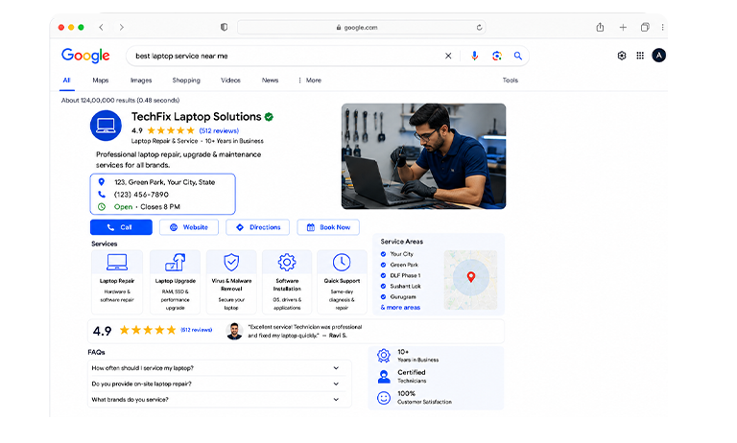Select the Virus & Malware Removal card
Image resolution: width=737 pixels, height=443 pixels.
point(231,282)
